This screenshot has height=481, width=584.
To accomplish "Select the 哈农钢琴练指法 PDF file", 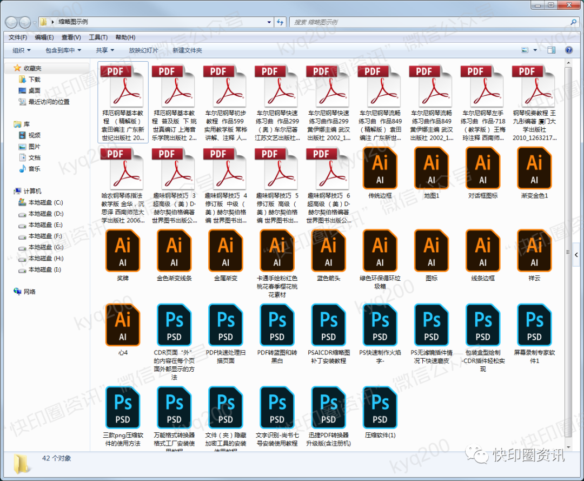I will pyautogui.click(x=123, y=185).
